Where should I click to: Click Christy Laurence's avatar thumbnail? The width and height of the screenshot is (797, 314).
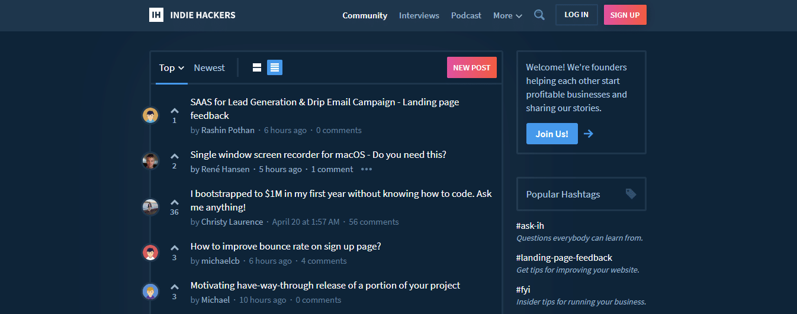pos(150,207)
